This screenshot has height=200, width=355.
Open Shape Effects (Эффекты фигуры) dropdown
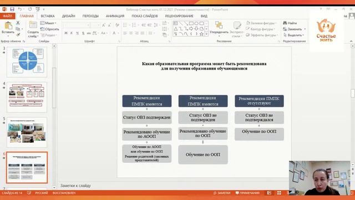coord(262,35)
